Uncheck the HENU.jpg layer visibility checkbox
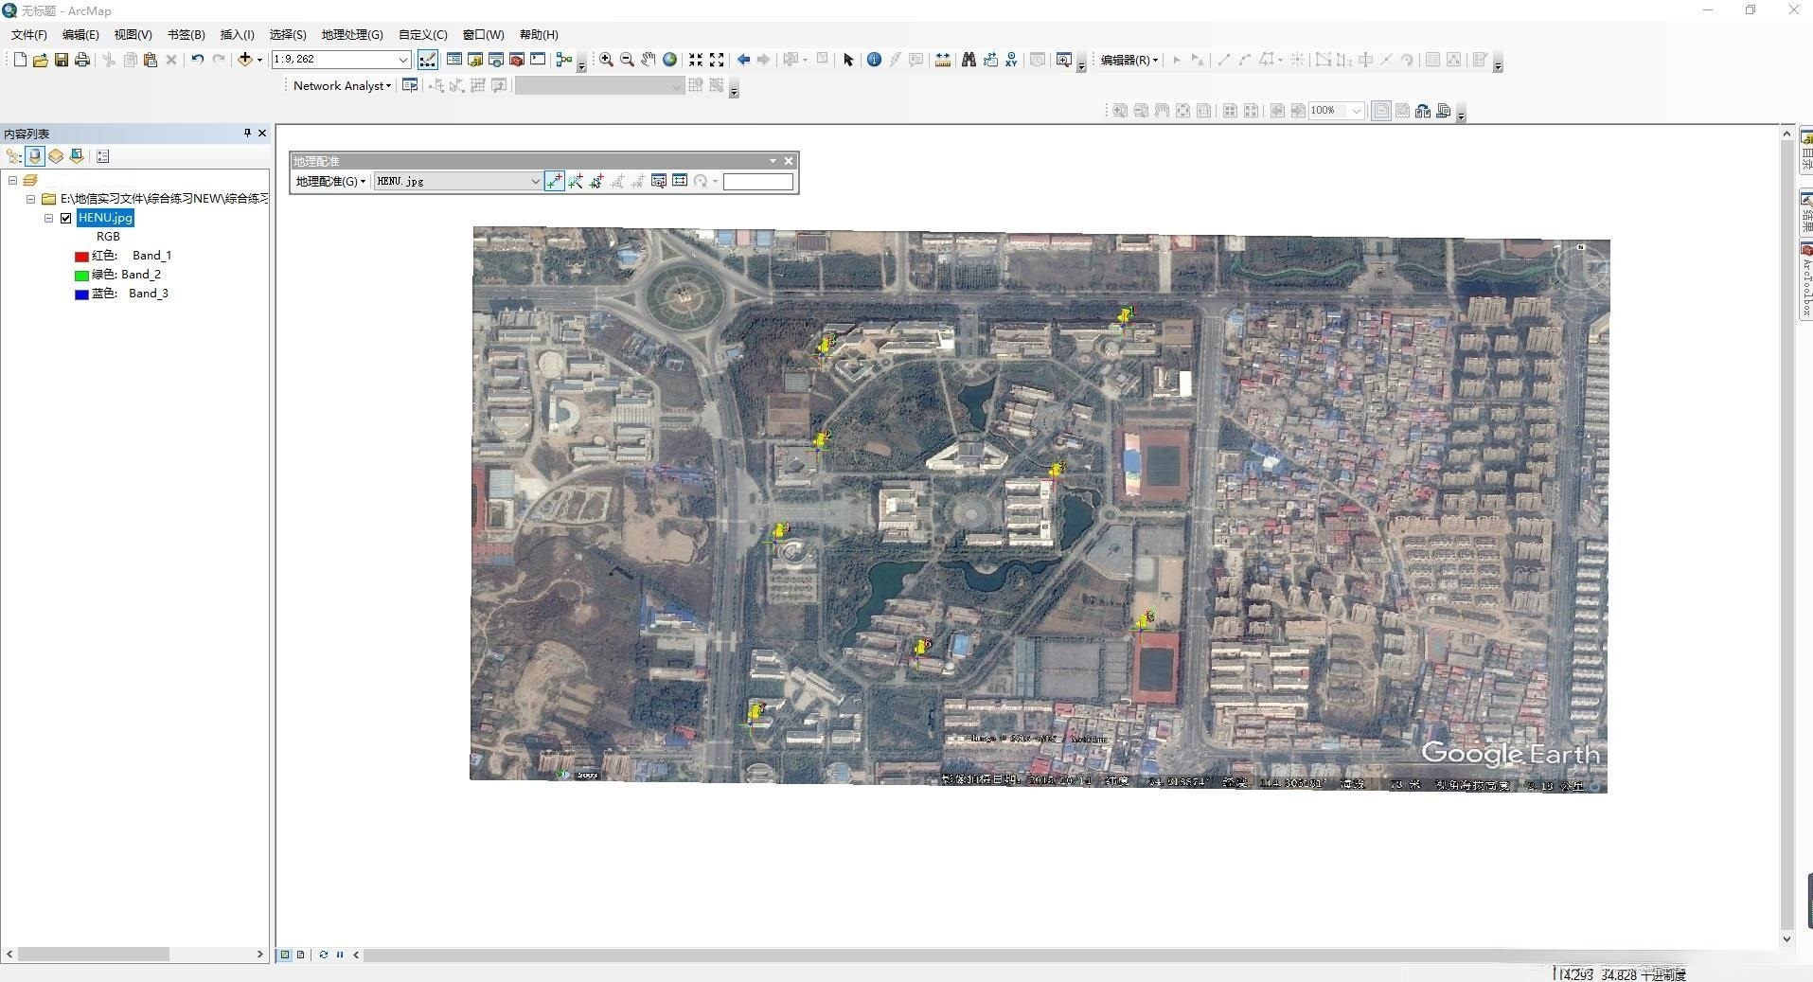 click(x=66, y=218)
